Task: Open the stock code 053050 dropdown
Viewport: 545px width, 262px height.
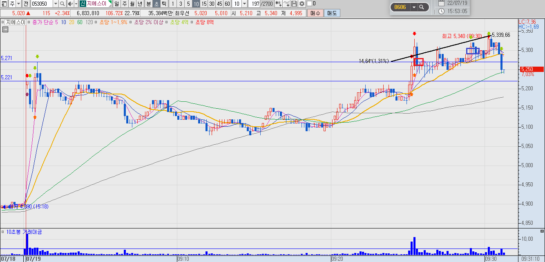Action: point(55,4)
